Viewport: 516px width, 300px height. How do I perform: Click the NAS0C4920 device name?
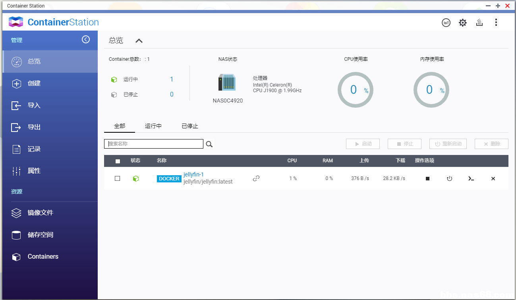[x=228, y=101]
